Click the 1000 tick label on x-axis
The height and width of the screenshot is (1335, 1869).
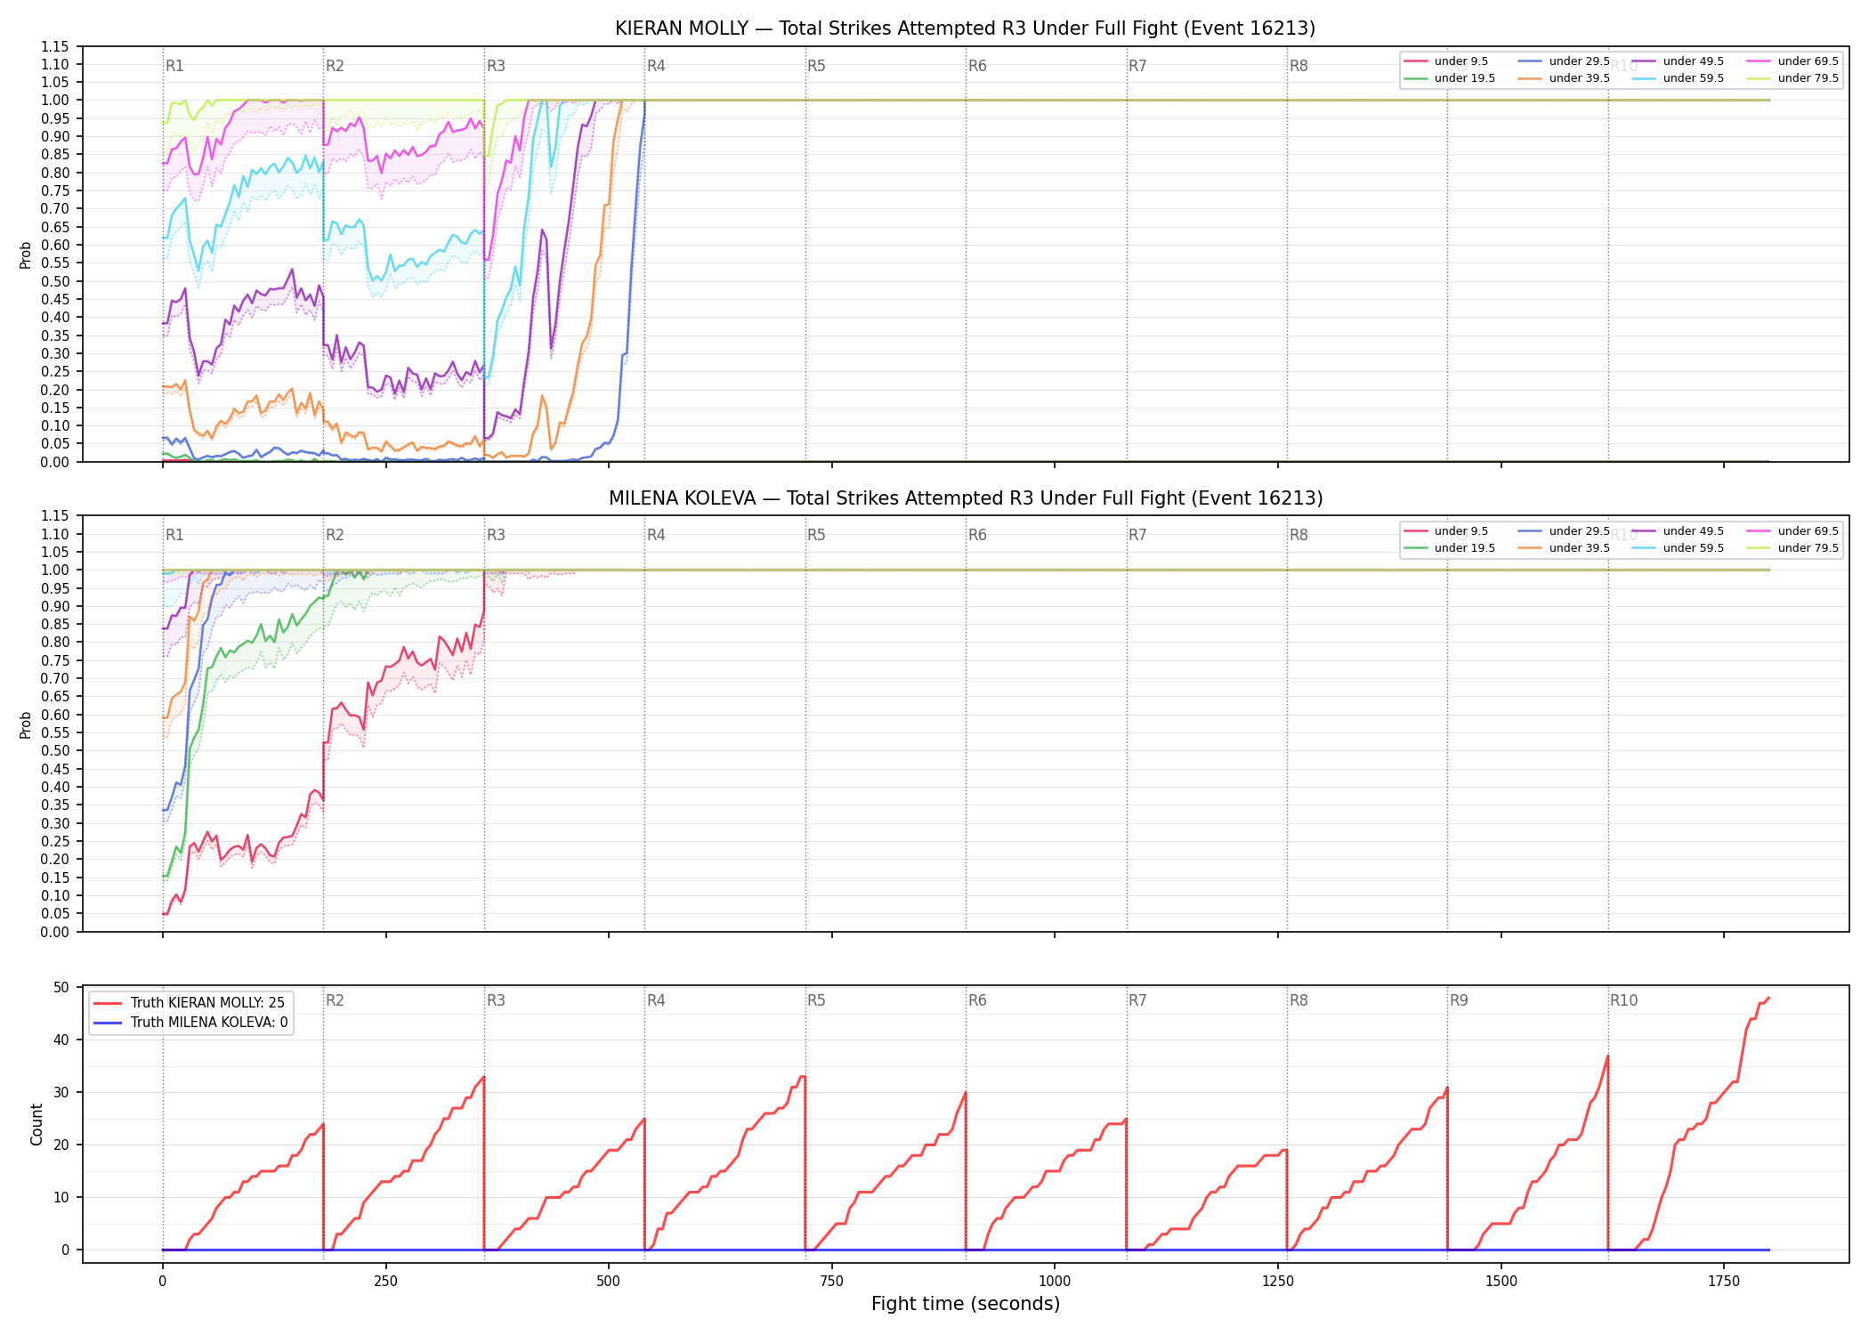(x=1055, y=1282)
